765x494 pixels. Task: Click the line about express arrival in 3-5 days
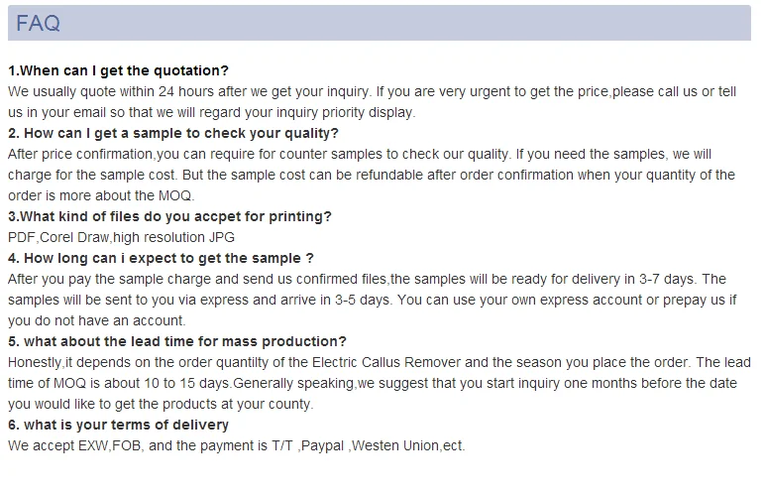click(x=372, y=300)
